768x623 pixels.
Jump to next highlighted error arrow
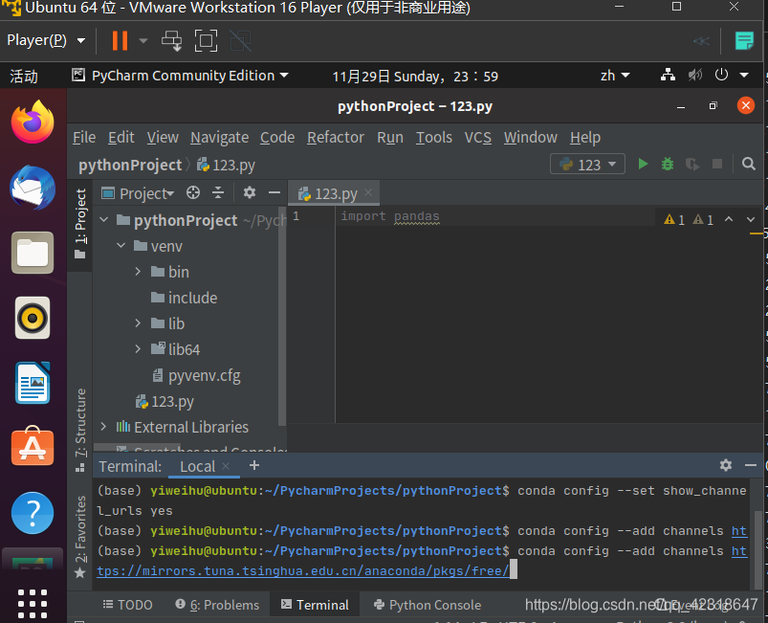click(x=751, y=219)
